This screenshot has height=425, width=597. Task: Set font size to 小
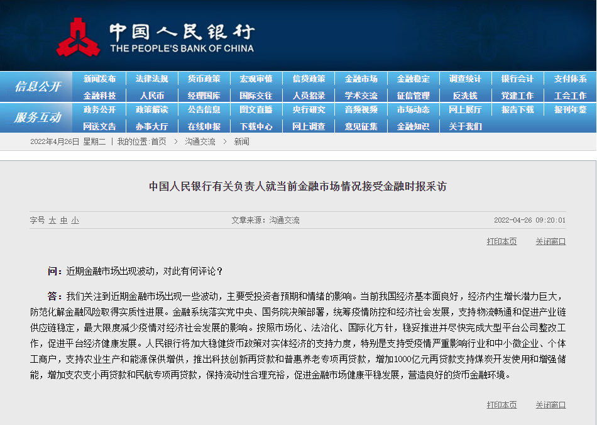pos(75,220)
